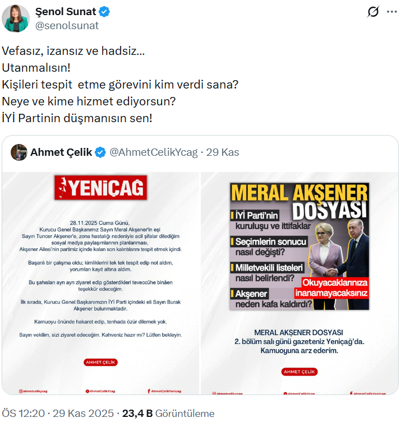Click the red AHMET ÇELİK label on left image
Image resolution: width=405 pixels, height=427 pixels.
100,362
